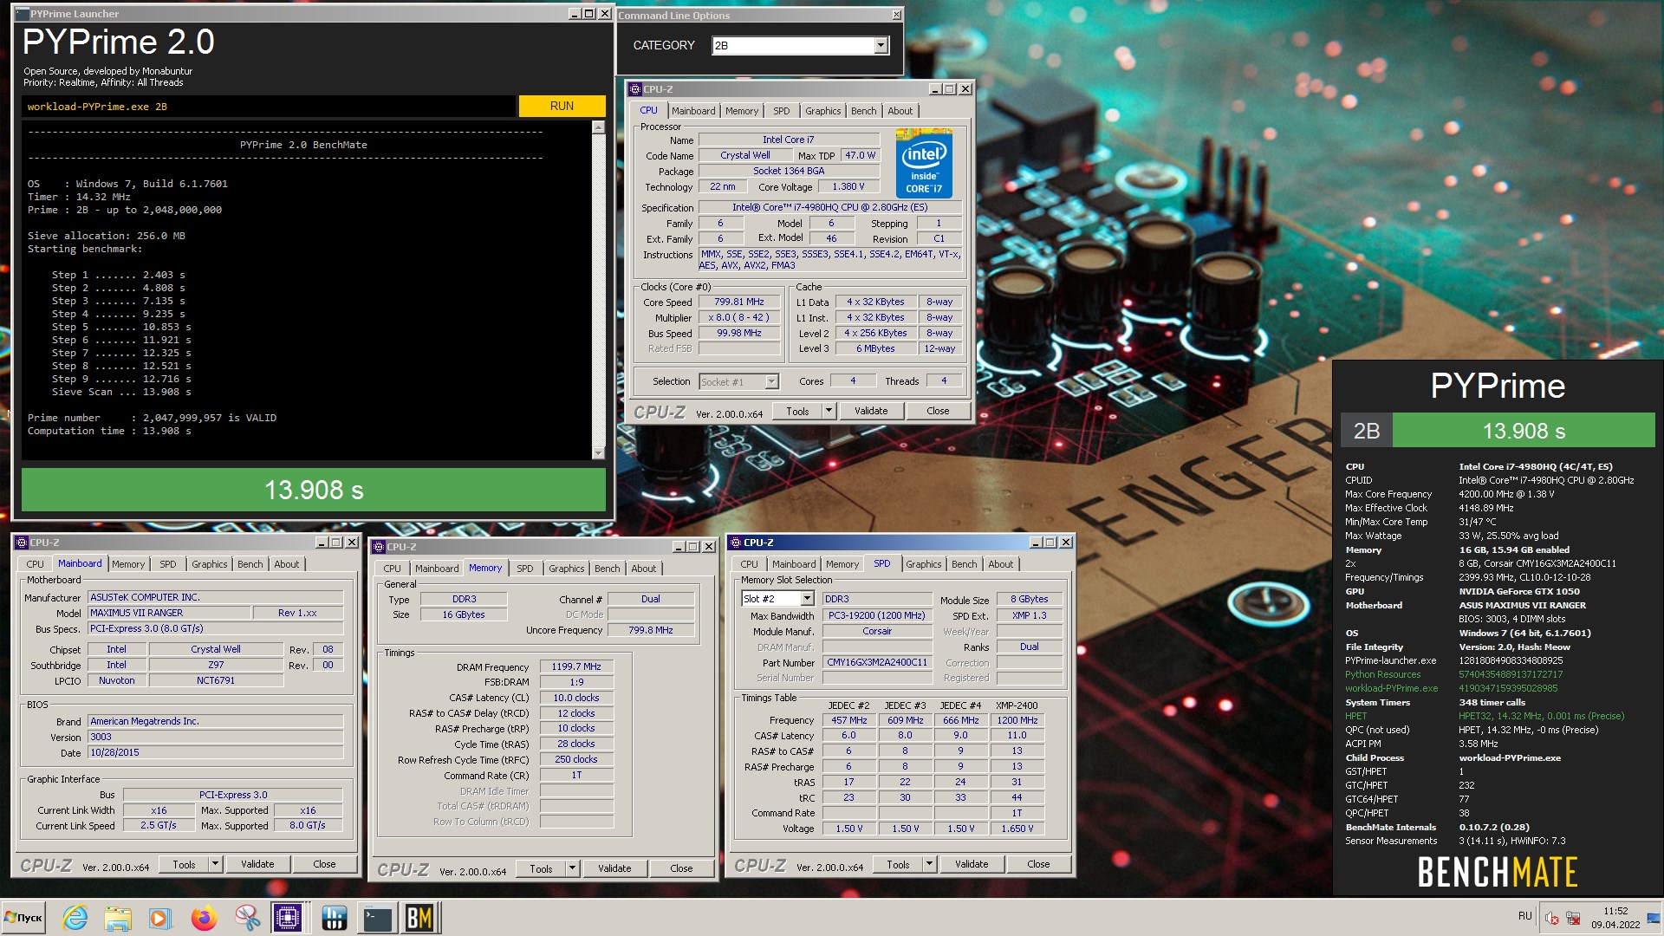Image resolution: width=1664 pixels, height=936 pixels.
Task: Click the PYPrime console scrollbar up arrow
Action: pyautogui.click(x=598, y=127)
